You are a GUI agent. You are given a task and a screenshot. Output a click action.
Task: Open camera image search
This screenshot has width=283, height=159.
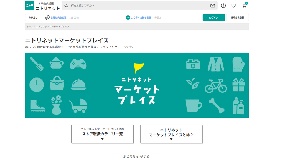coord(213,6)
